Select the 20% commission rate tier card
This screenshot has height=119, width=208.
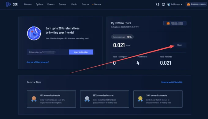[x=158, y=99]
